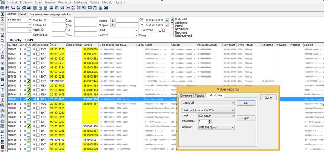
Task: Click the Dod. list: ID input field
Action: 58,20
